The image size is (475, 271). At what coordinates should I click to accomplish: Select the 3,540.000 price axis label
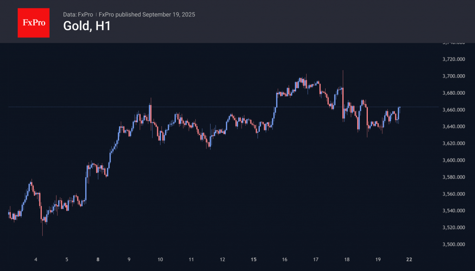[454, 211]
